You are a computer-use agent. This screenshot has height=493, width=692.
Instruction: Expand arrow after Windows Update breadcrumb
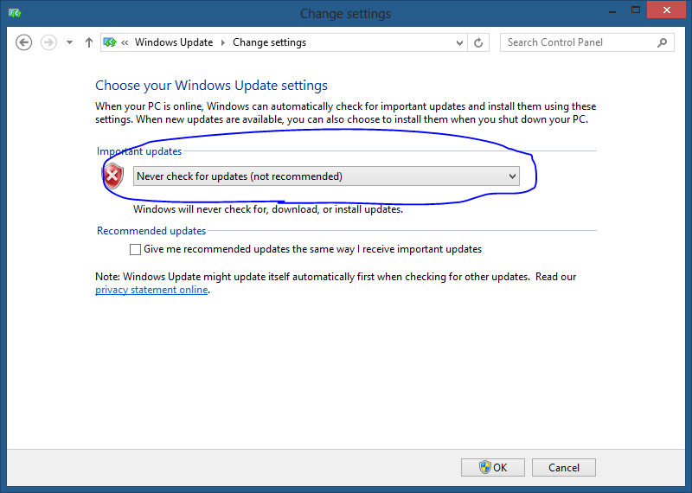click(x=223, y=42)
